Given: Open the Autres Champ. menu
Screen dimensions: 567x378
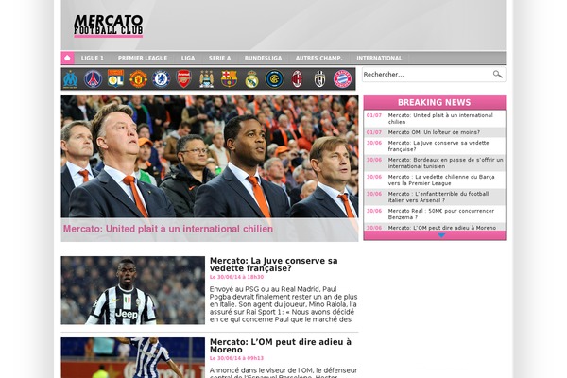Looking at the screenshot, I should [x=318, y=58].
